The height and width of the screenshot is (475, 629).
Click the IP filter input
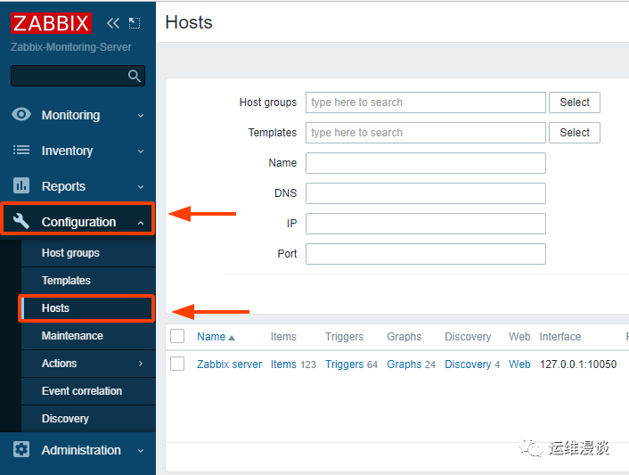[426, 224]
